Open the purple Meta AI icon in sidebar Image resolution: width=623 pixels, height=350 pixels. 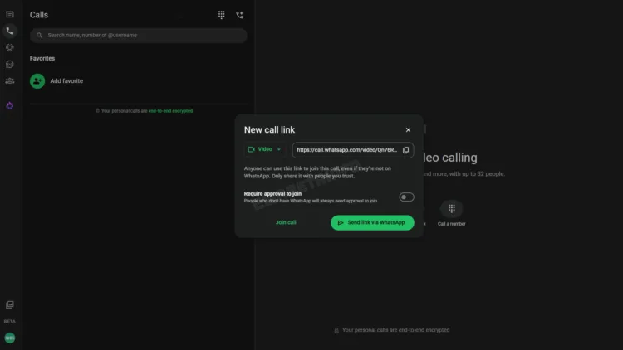(9, 105)
